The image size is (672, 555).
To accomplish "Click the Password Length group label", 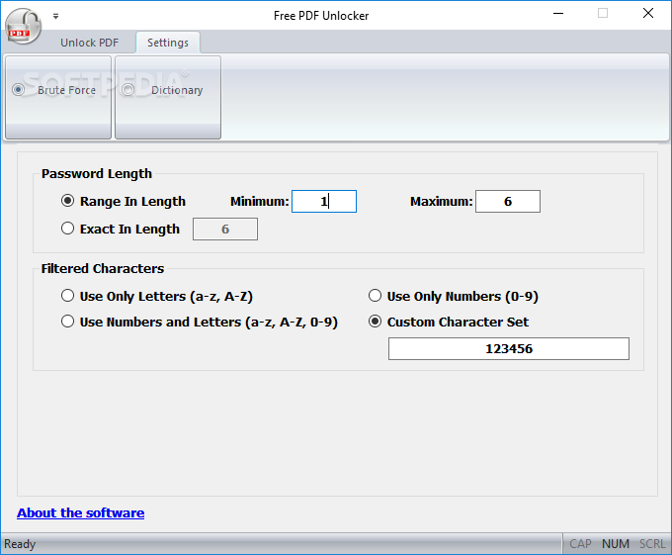I will [x=97, y=174].
